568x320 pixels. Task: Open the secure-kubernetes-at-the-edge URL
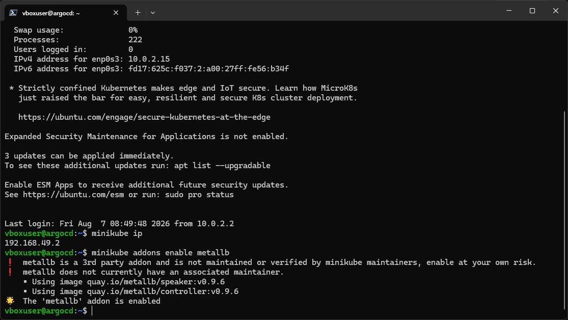(144, 117)
